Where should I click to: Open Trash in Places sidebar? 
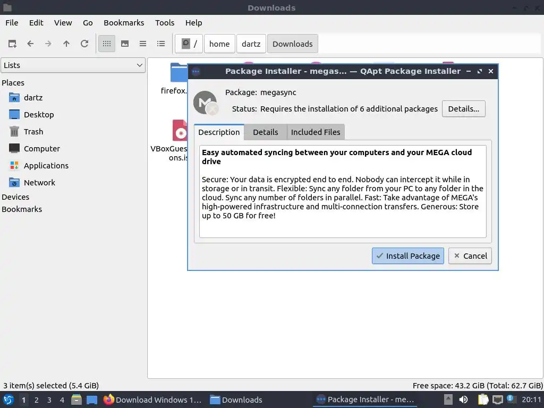pyautogui.click(x=27, y=132)
